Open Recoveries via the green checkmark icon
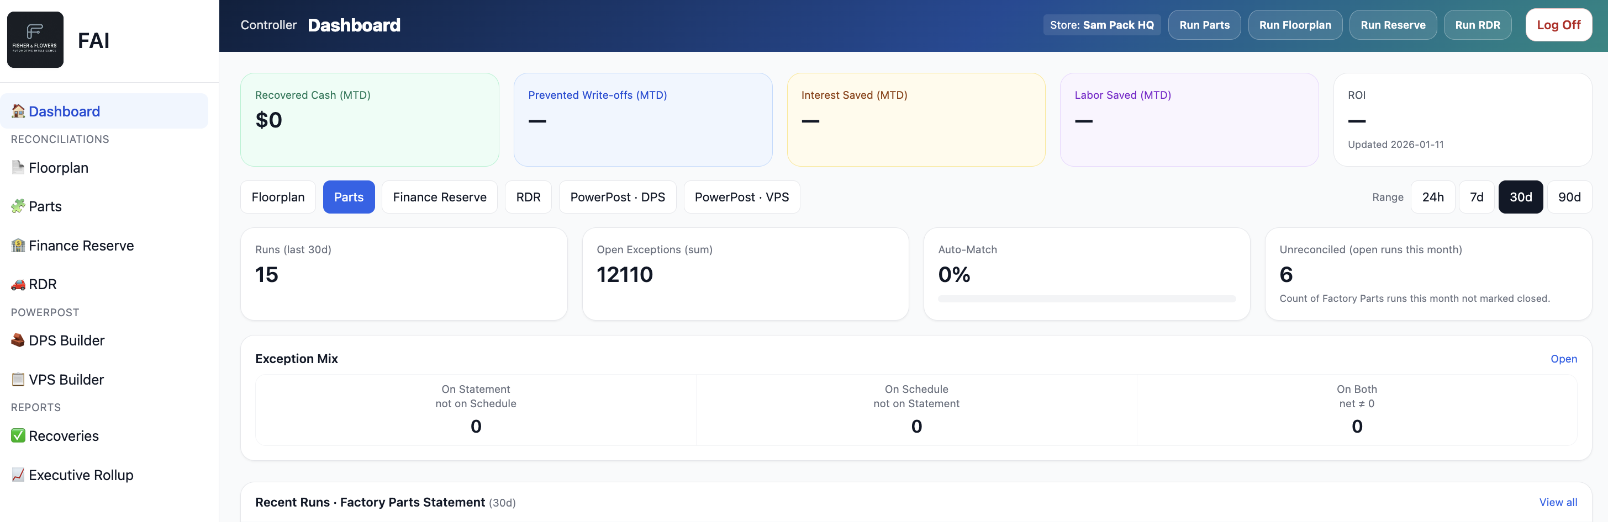The height and width of the screenshot is (522, 1608). (x=17, y=435)
